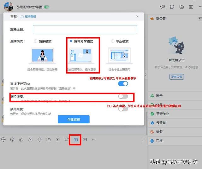
Task: Click the 创建直播 button
Action: point(74,119)
